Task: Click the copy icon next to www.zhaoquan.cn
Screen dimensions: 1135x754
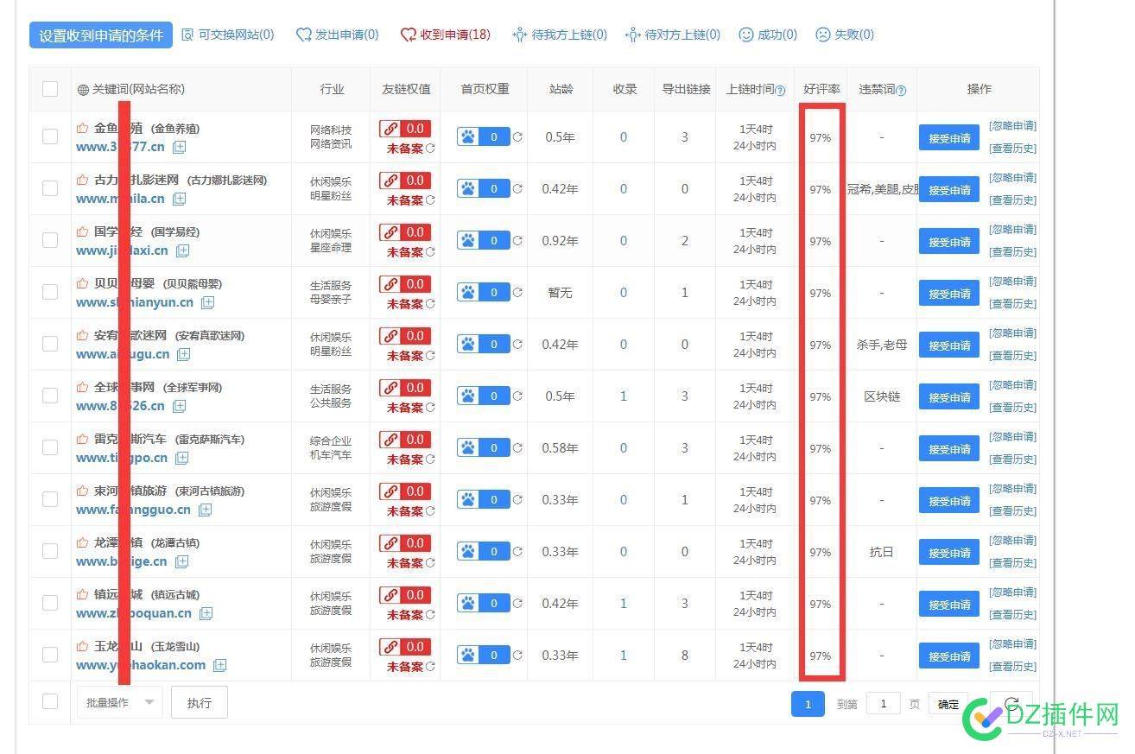Action: 206,613
